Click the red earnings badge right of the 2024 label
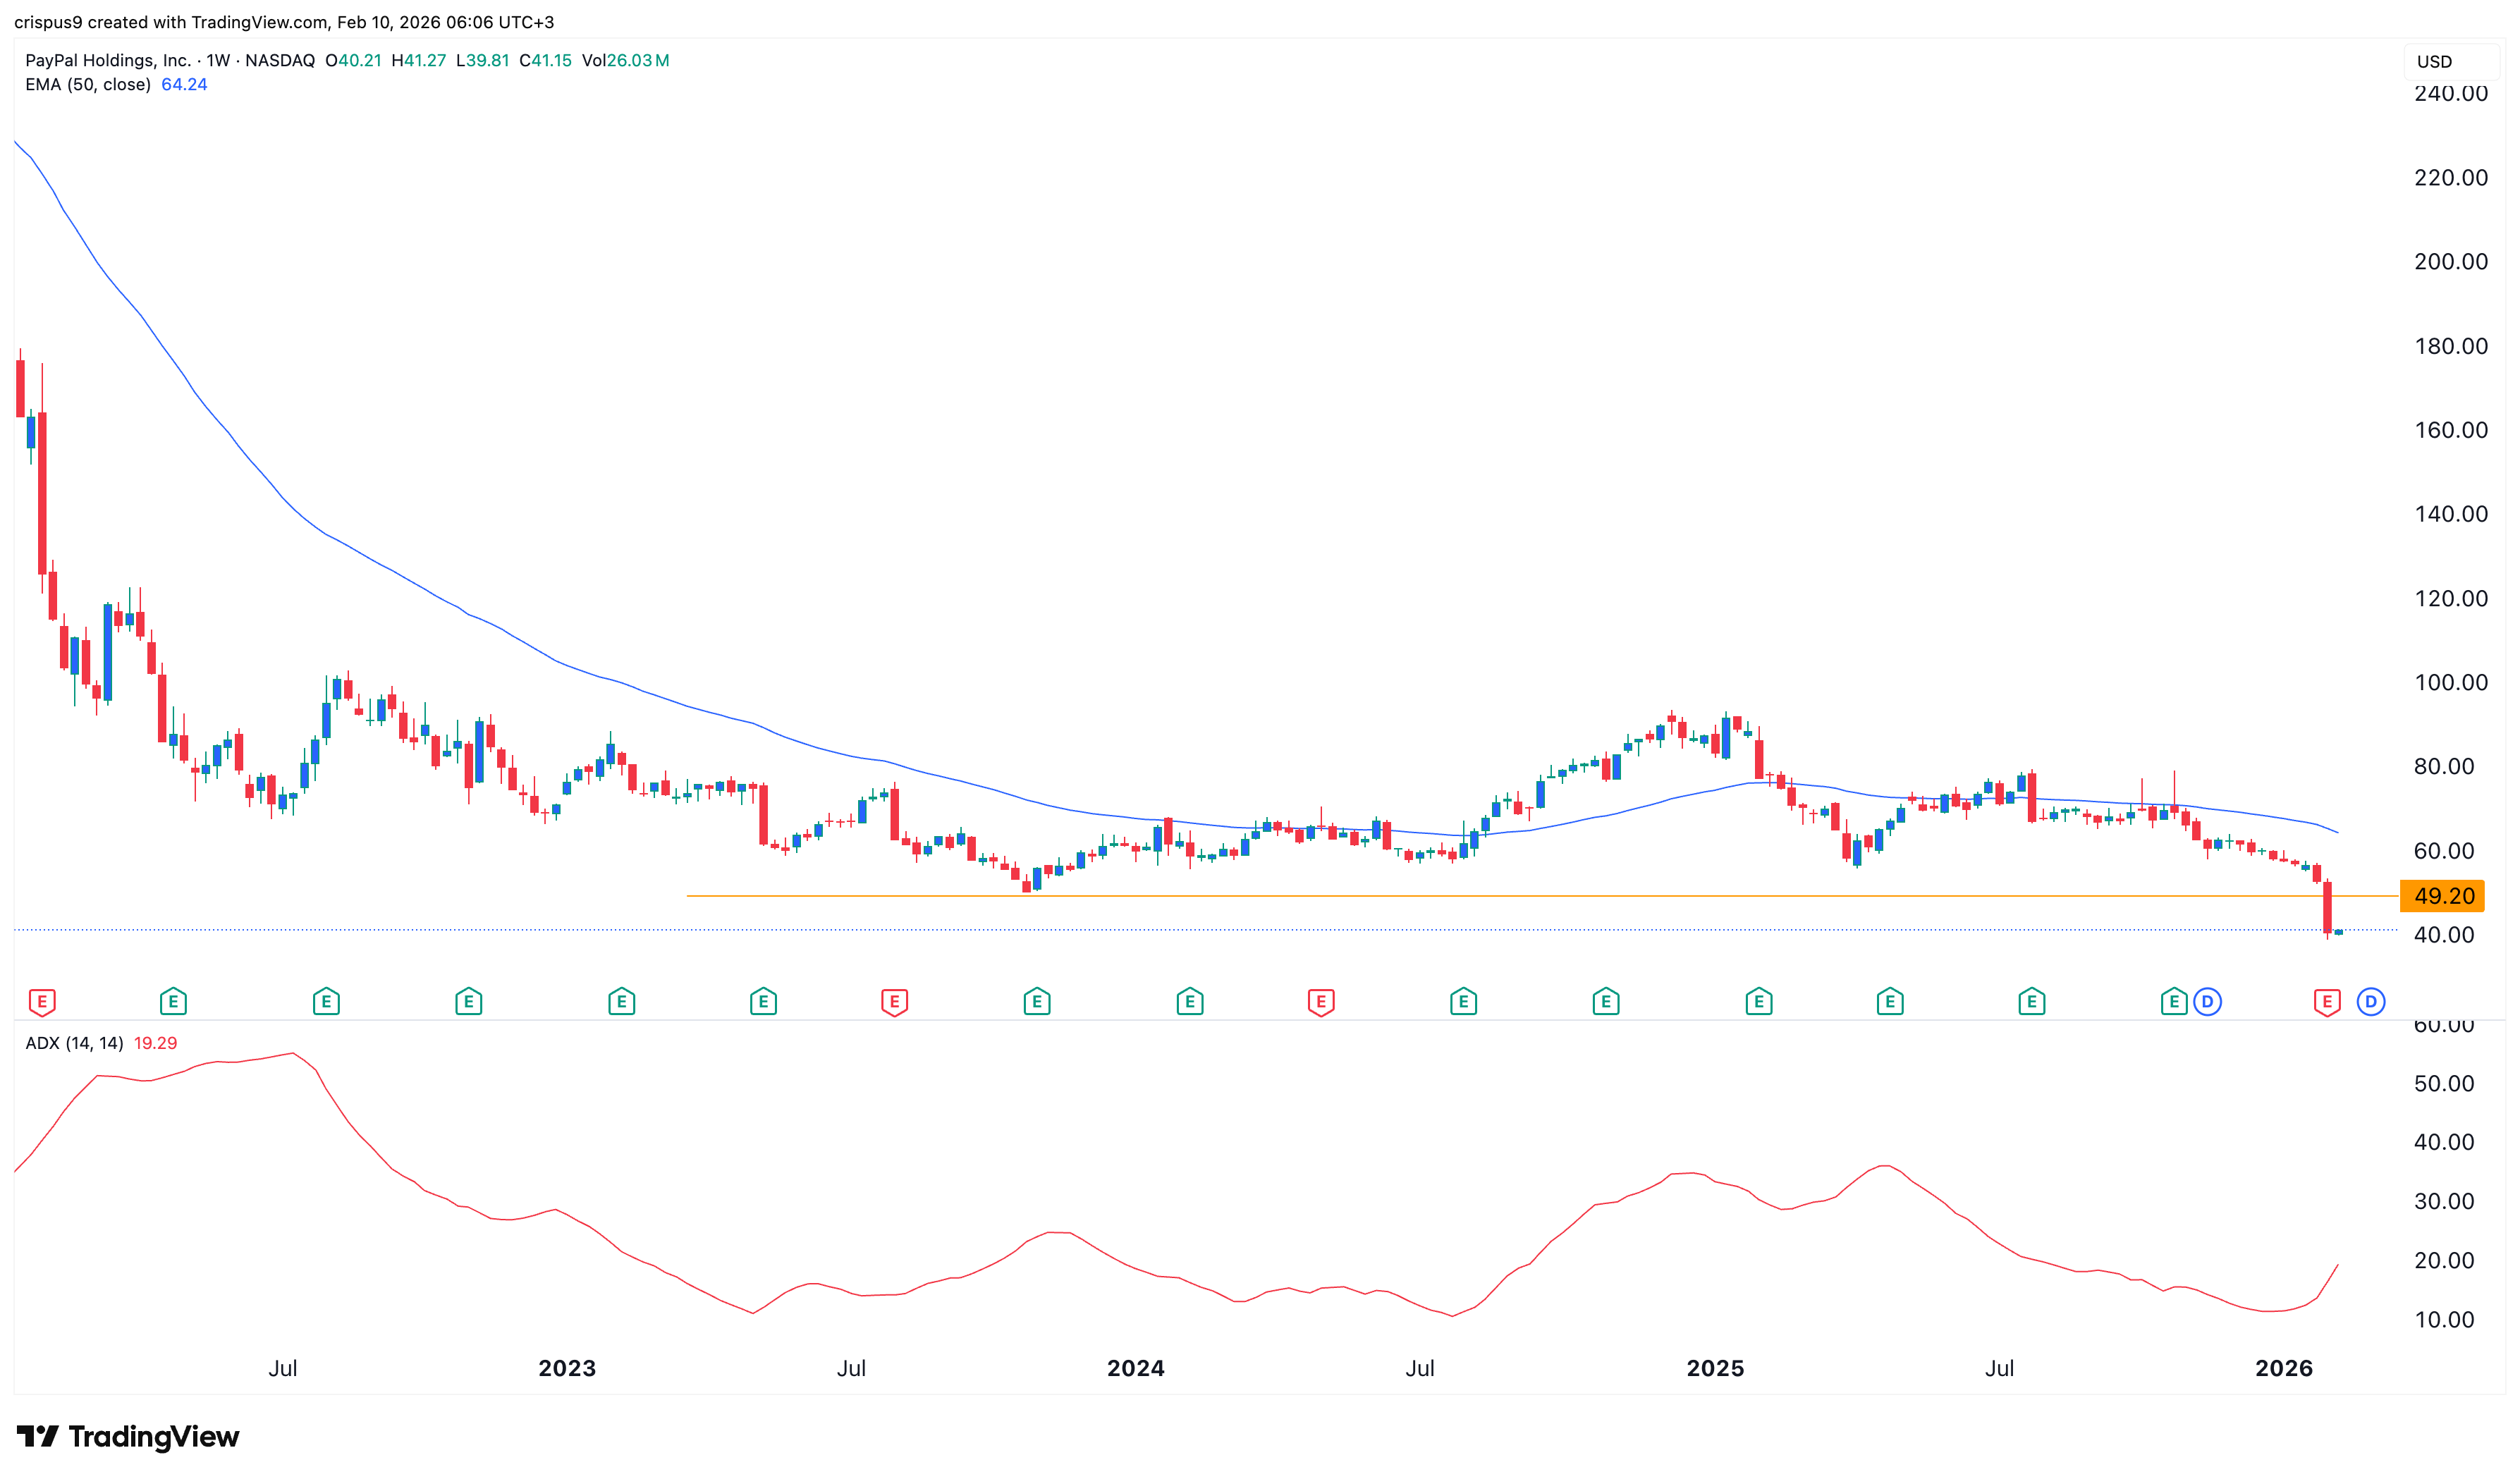 1322,1000
